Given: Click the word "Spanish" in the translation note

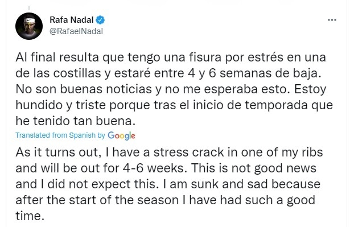Looking at the screenshot, I should tap(82, 135).
